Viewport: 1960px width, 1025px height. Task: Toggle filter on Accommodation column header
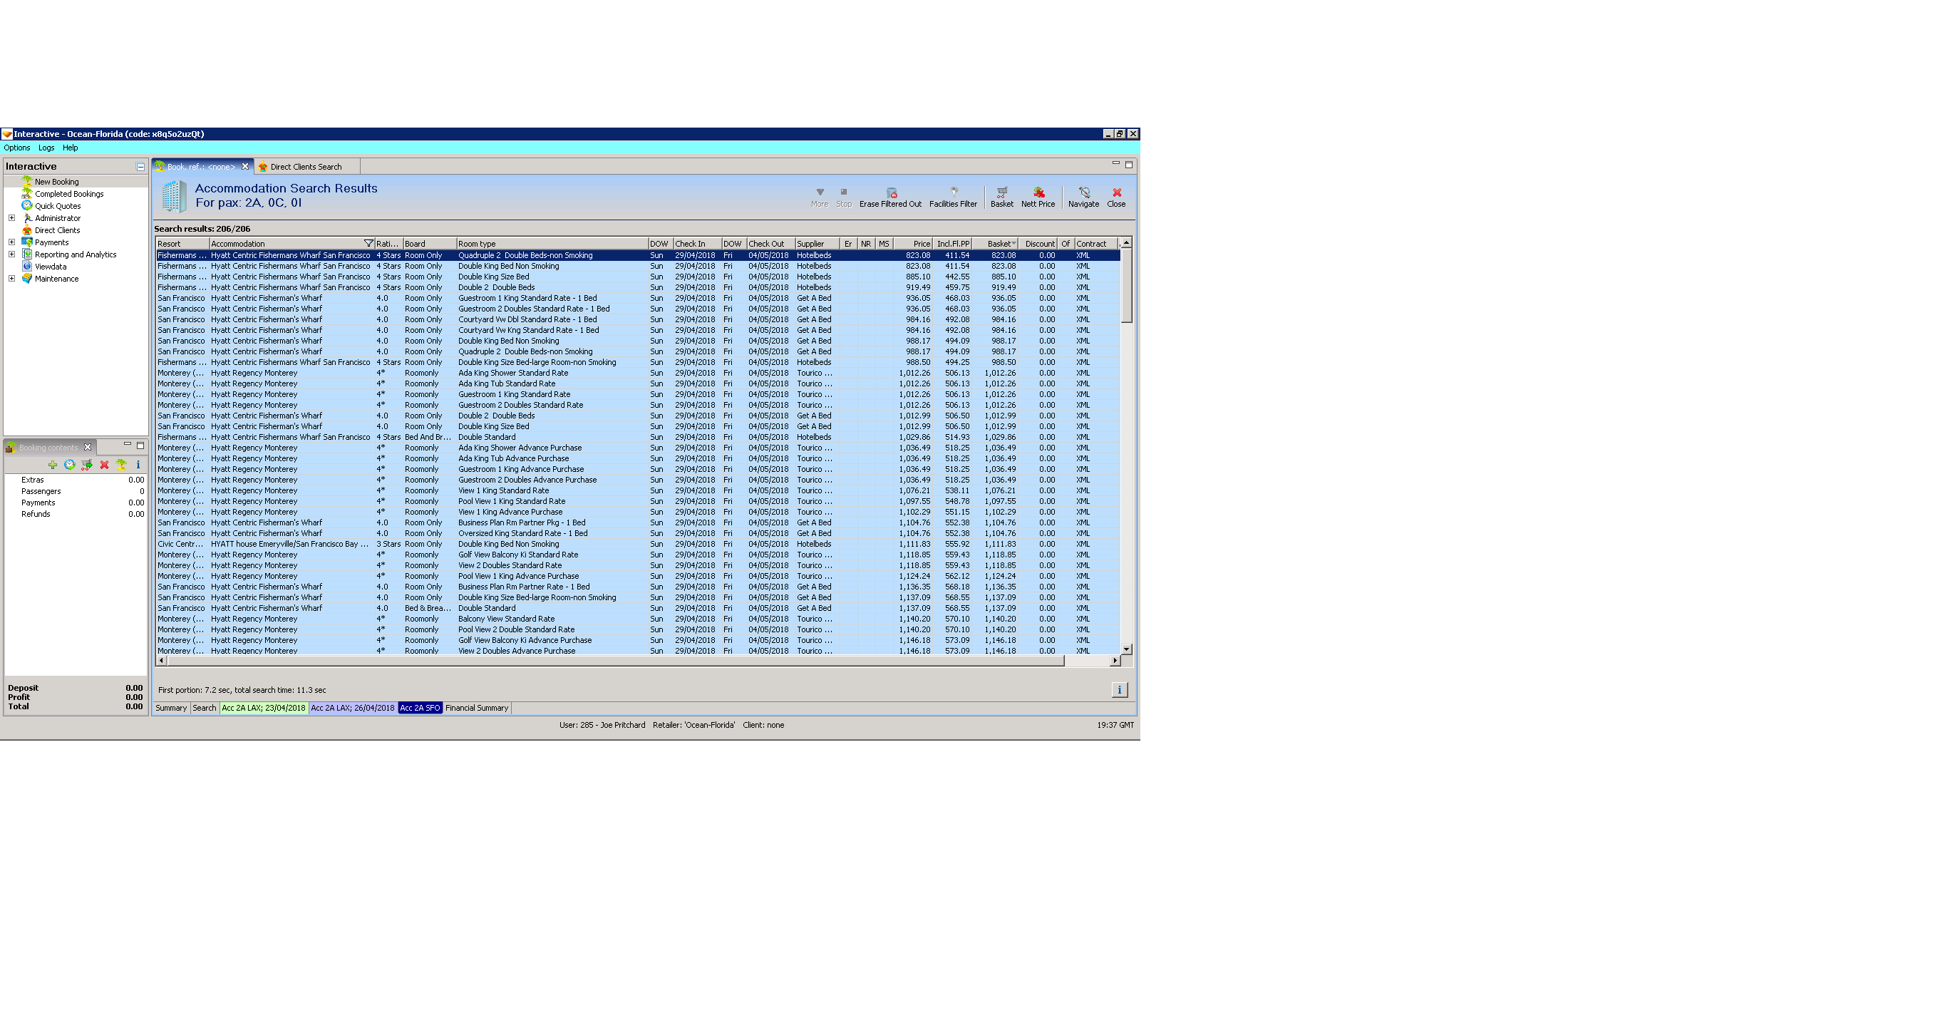pyautogui.click(x=368, y=244)
